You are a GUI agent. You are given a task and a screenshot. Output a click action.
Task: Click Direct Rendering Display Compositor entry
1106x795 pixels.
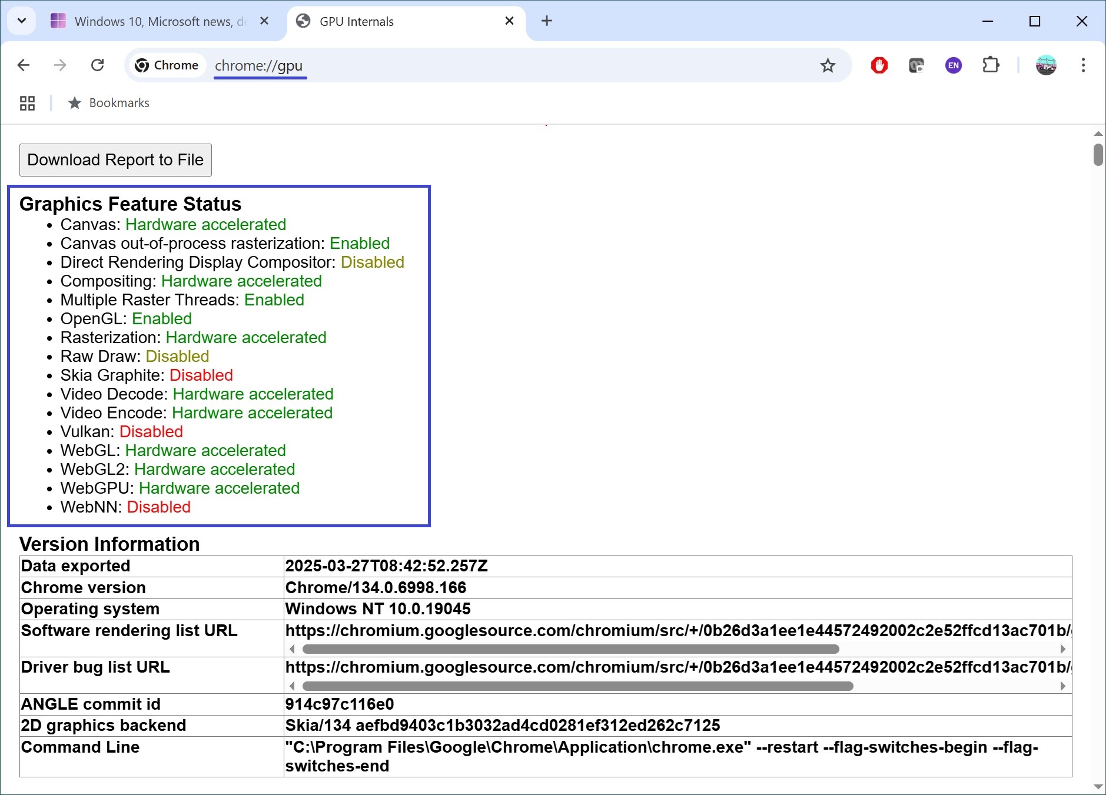point(232,262)
